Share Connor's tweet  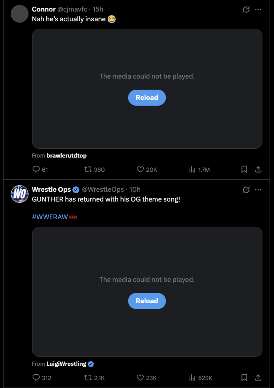click(x=258, y=169)
